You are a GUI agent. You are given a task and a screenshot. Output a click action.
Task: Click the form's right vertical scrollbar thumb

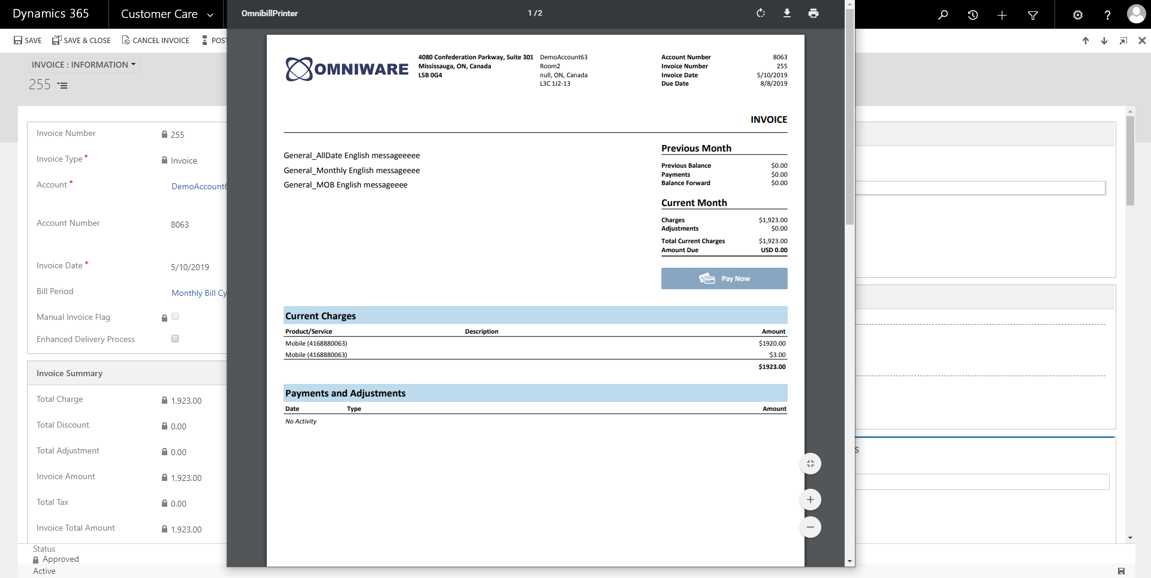(1130, 161)
